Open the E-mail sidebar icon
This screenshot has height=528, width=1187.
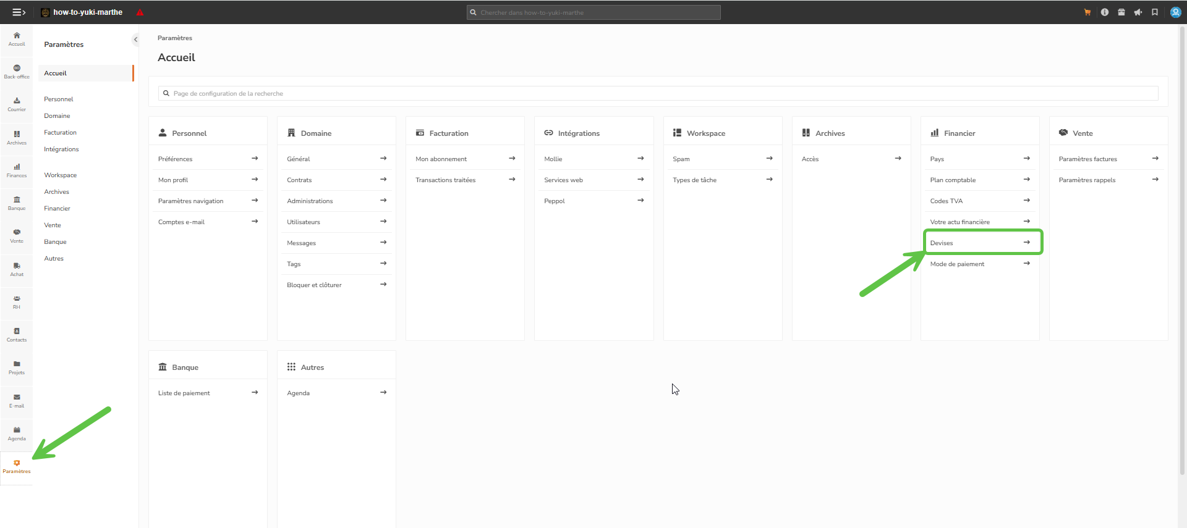[x=17, y=401]
